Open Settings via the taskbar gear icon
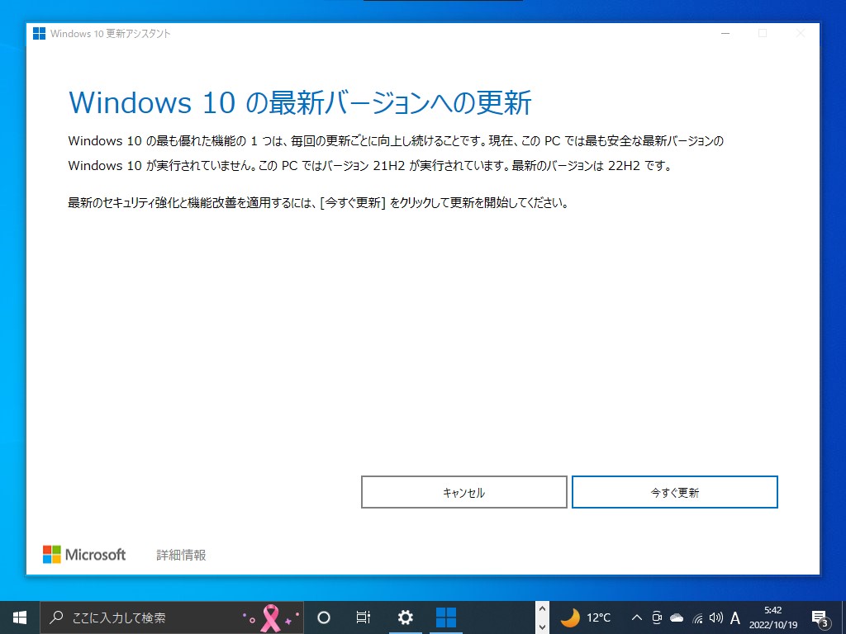The width and height of the screenshot is (846, 634). (404, 617)
